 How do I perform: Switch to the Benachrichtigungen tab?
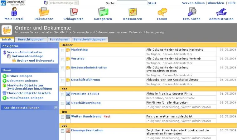[x=90, y=40]
